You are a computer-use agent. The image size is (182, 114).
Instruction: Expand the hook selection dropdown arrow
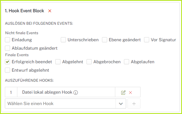click(x=121, y=103)
